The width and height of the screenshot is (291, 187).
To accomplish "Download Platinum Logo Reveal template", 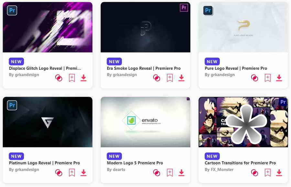I will pyautogui.click(x=83, y=173).
